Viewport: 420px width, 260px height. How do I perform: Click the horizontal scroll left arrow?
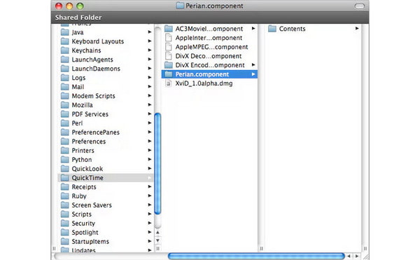(349, 256)
